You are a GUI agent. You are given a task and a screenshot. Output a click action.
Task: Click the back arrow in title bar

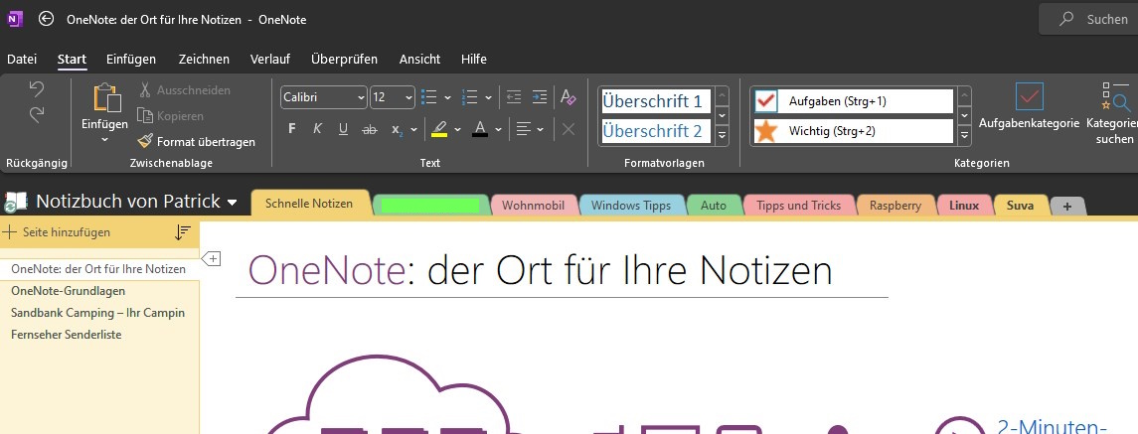tap(47, 20)
